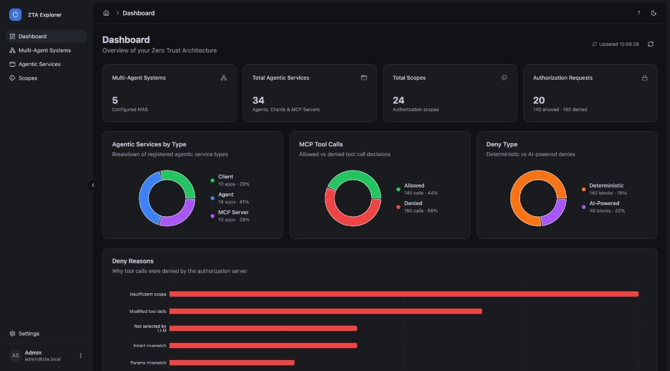This screenshot has width=670, height=371.
Task: Click the Updated 10:08:28 timestamp
Action: 619,44
